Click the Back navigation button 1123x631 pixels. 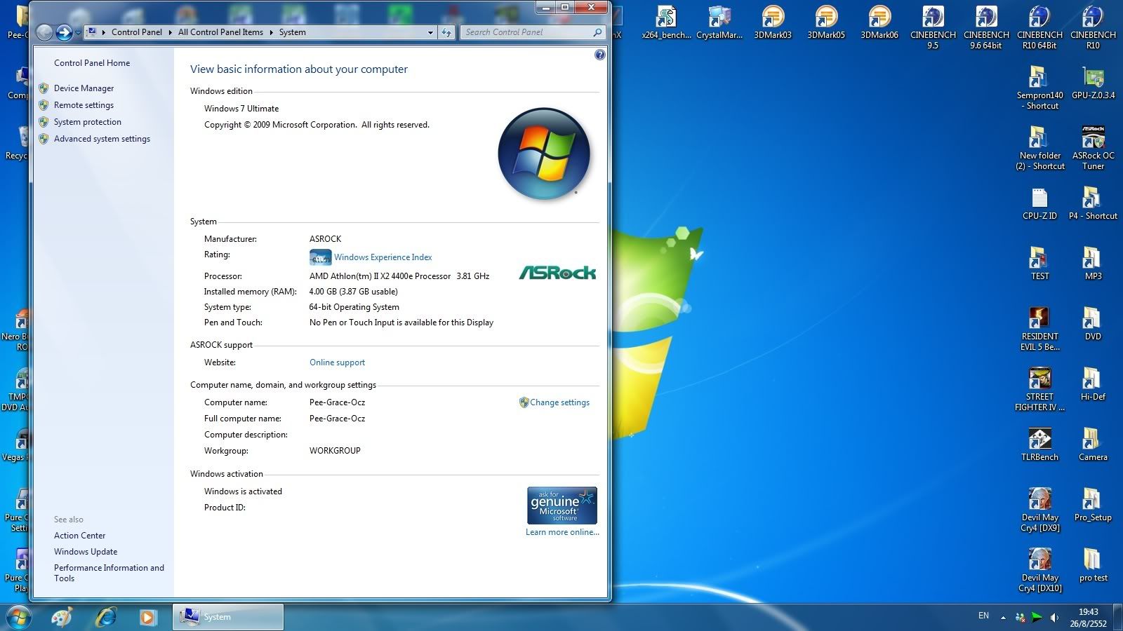45,32
